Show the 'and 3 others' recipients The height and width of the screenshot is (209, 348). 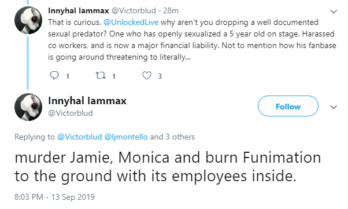[x=172, y=137]
